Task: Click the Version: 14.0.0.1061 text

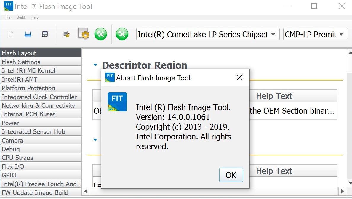Action: coord(173,117)
